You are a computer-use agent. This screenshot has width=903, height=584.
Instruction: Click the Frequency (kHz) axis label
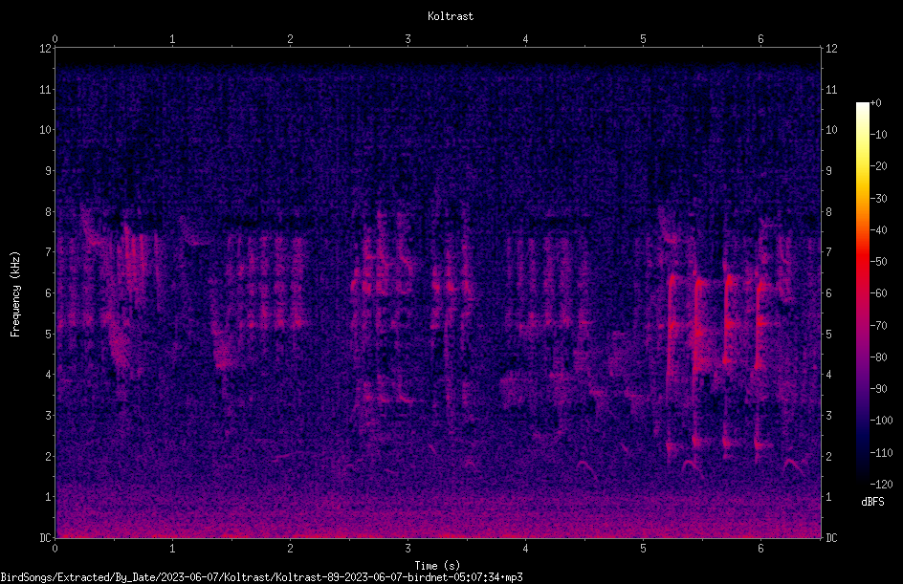click(15, 293)
